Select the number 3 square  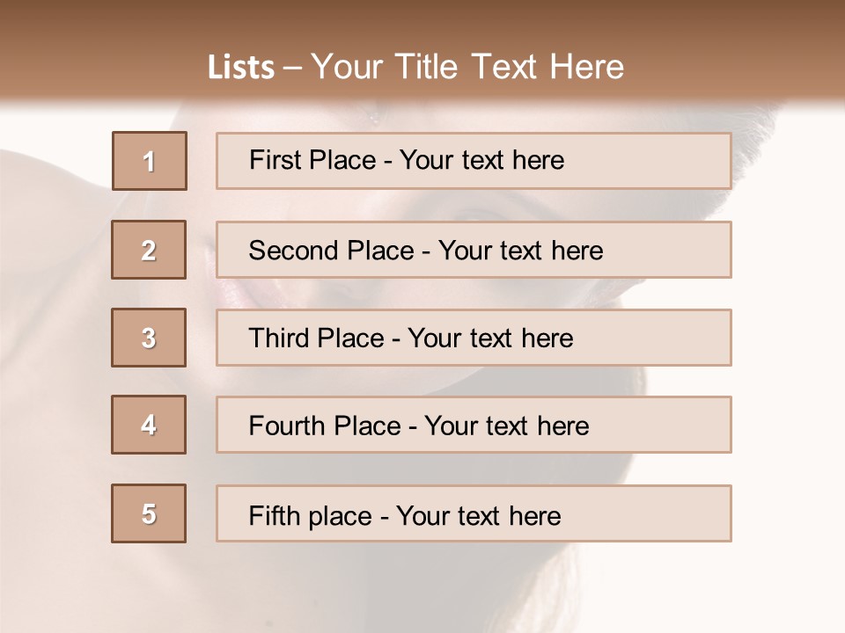tap(149, 338)
